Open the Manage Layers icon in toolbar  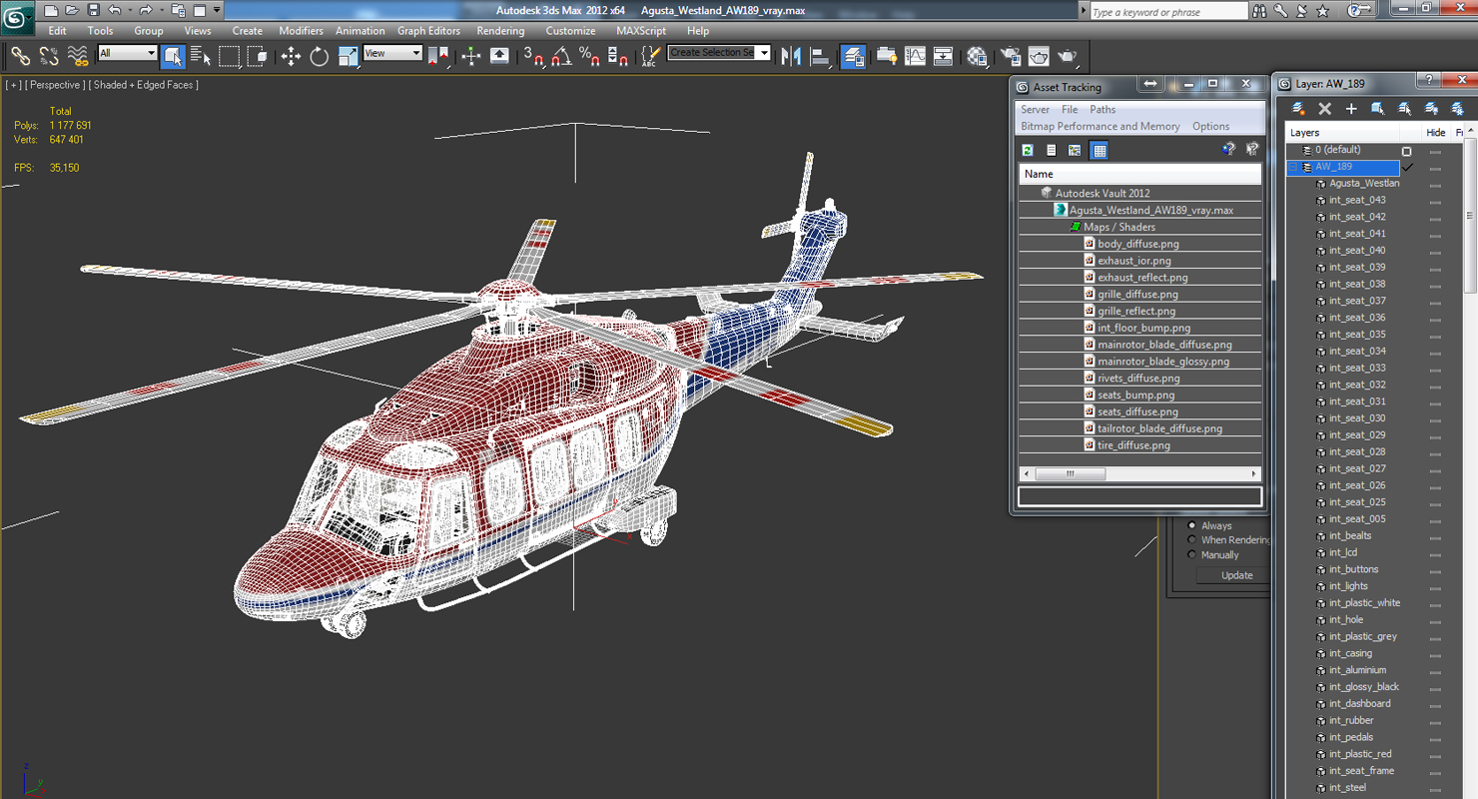[853, 56]
